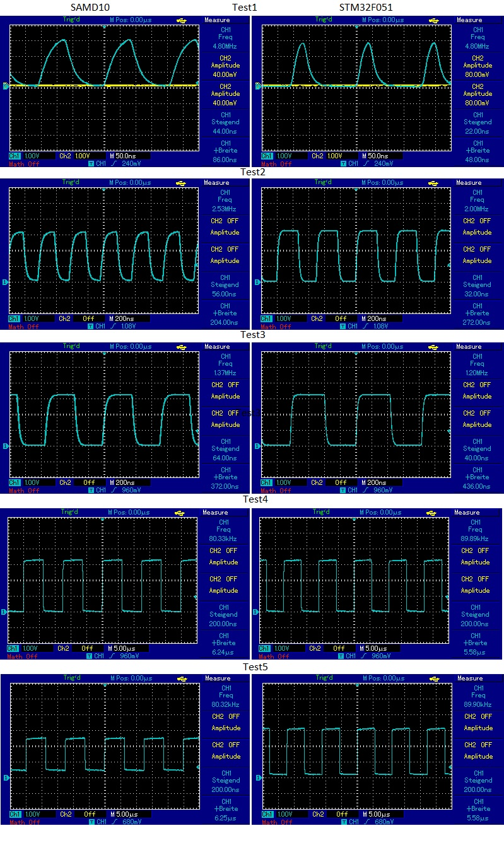
Task: Click the 32.00ns rise-time reading
Action: pyautogui.click(x=477, y=294)
